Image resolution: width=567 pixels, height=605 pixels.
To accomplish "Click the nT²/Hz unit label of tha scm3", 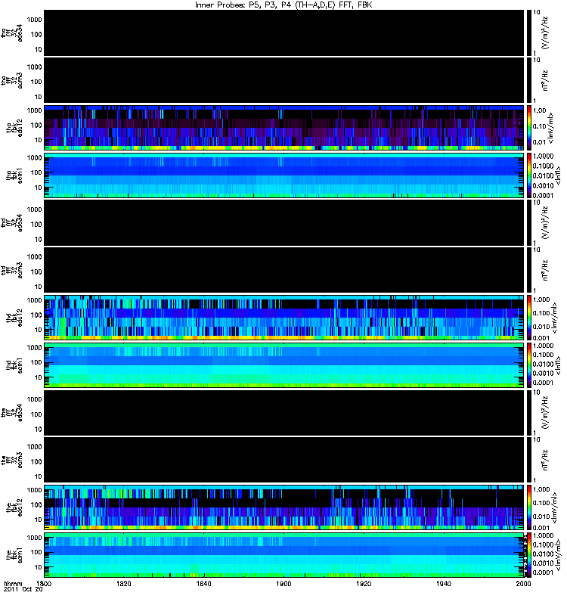I will [x=545, y=80].
